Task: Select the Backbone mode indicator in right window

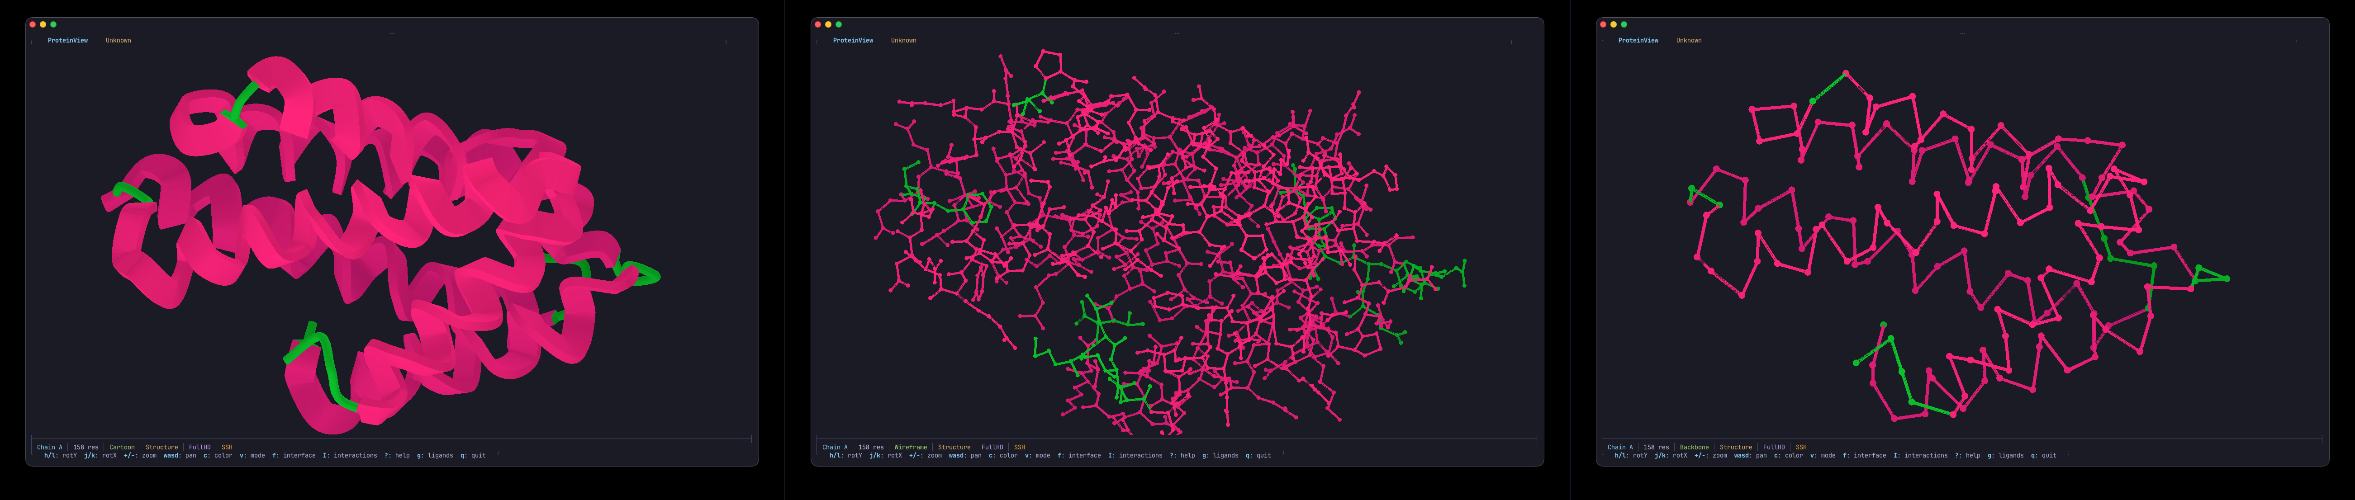Action: (1694, 447)
